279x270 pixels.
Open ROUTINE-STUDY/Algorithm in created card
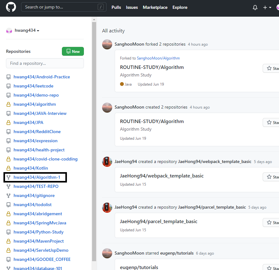152,121
